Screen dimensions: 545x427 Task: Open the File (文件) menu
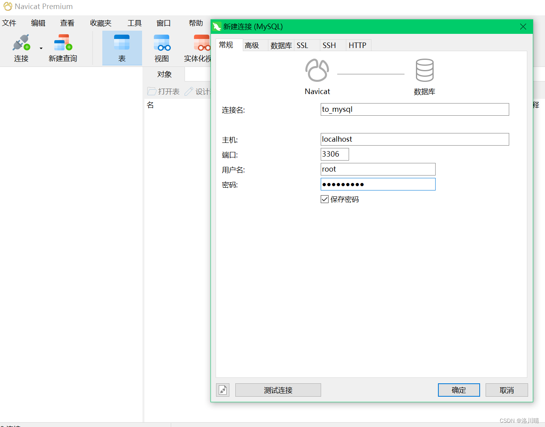(x=9, y=23)
